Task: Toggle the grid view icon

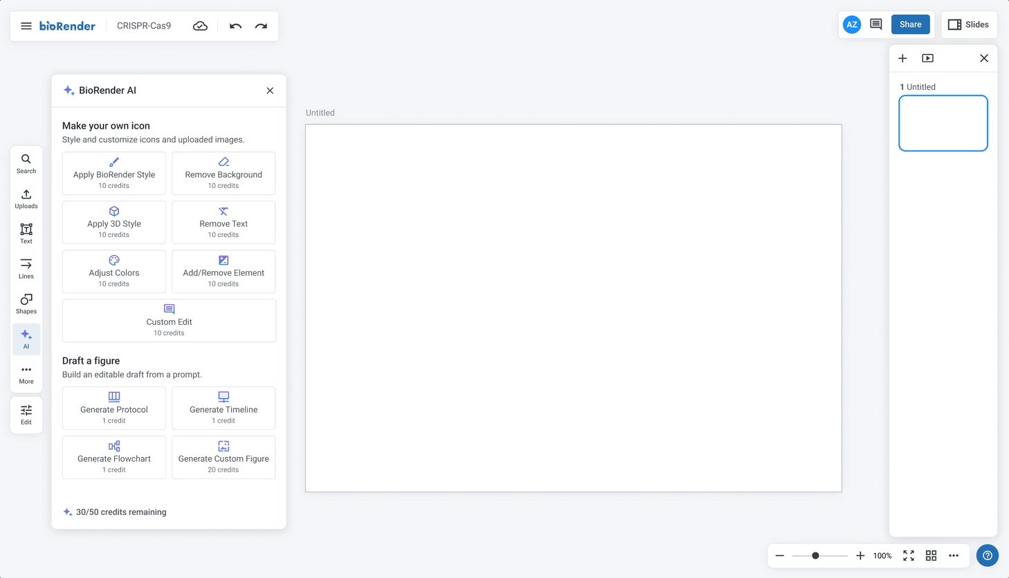Action: pyautogui.click(x=931, y=556)
